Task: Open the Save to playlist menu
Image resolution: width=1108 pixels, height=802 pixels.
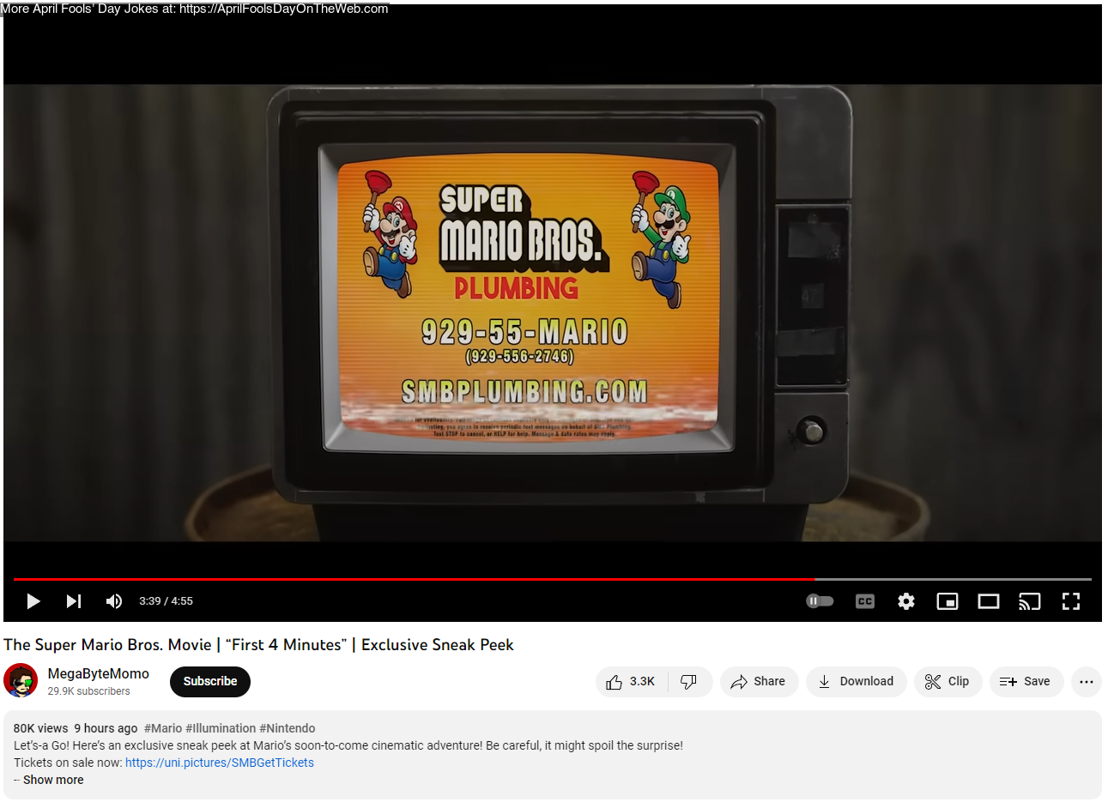Action: point(1026,682)
